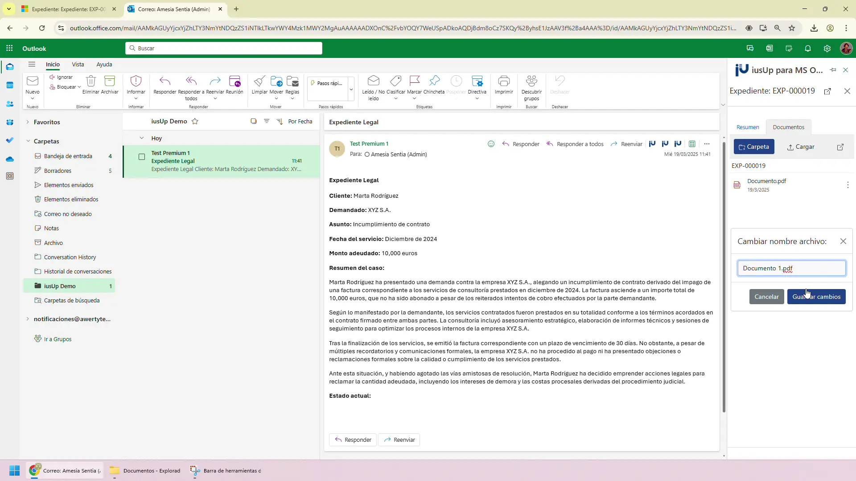856x481 pixels.
Task: Open Pasos rápidos dropdown arrow
Action: pyautogui.click(x=351, y=89)
